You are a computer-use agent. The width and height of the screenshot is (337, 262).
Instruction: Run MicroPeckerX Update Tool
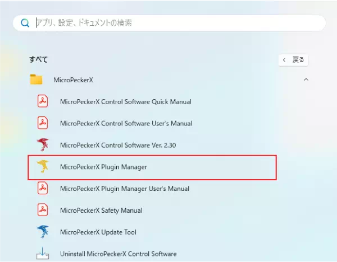(x=98, y=232)
